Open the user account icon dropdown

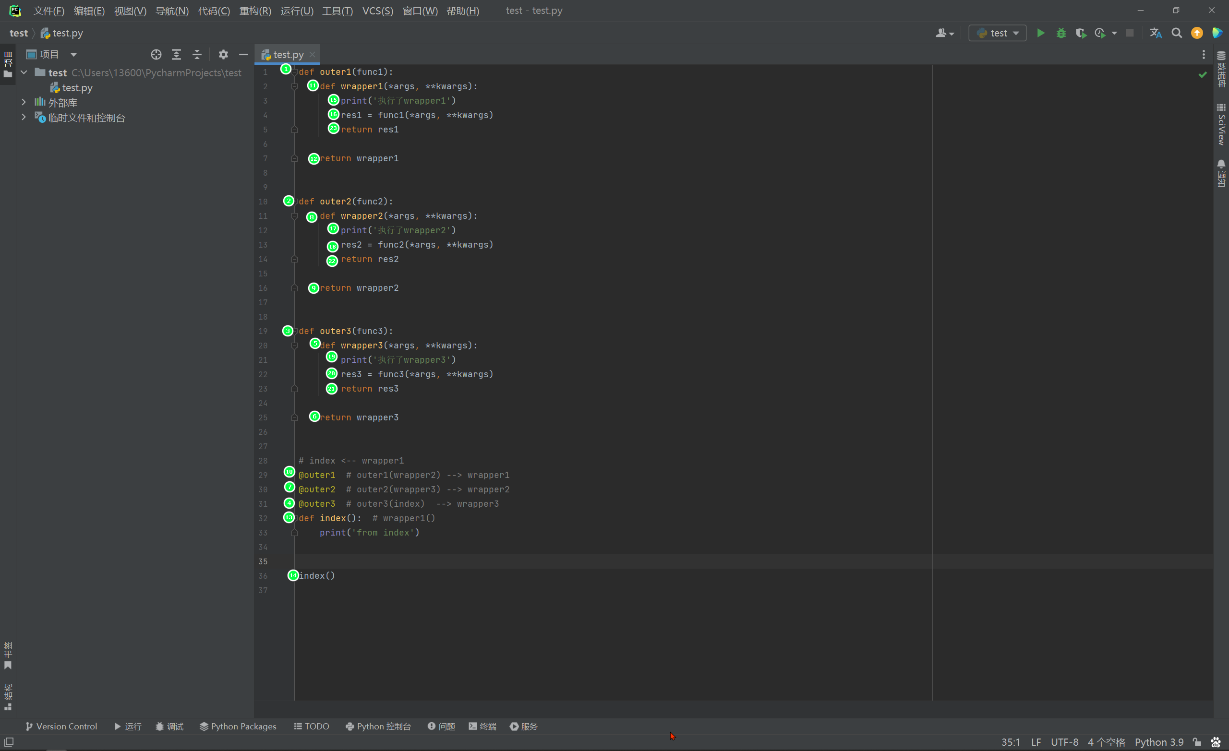point(945,33)
